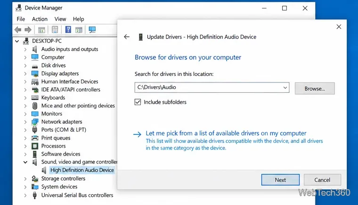
Task: Go back using the Update Drivers dialog arrow
Action: pyautogui.click(x=127, y=37)
